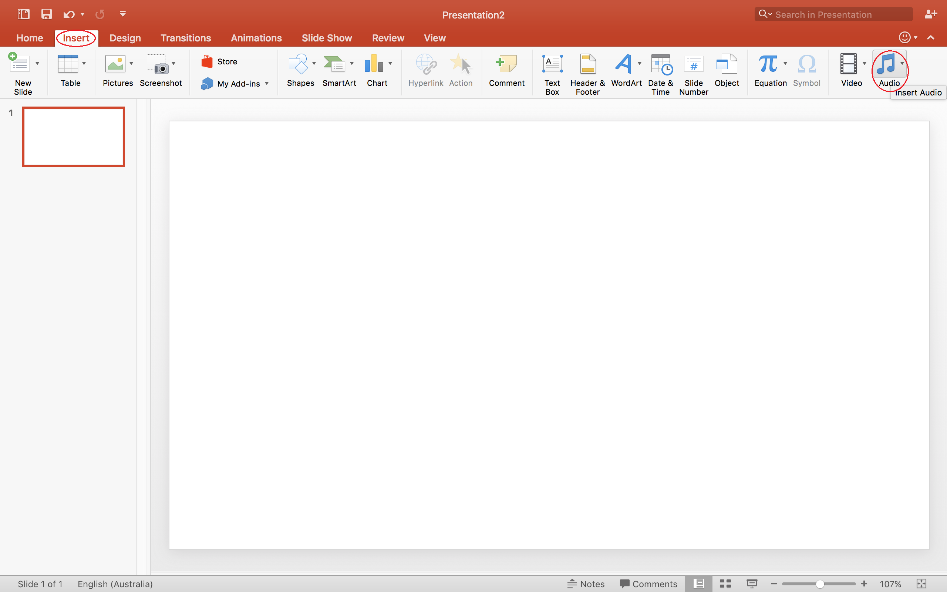Insert a Text Box
Image resolution: width=947 pixels, height=592 pixels.
[x=552, y=74]
